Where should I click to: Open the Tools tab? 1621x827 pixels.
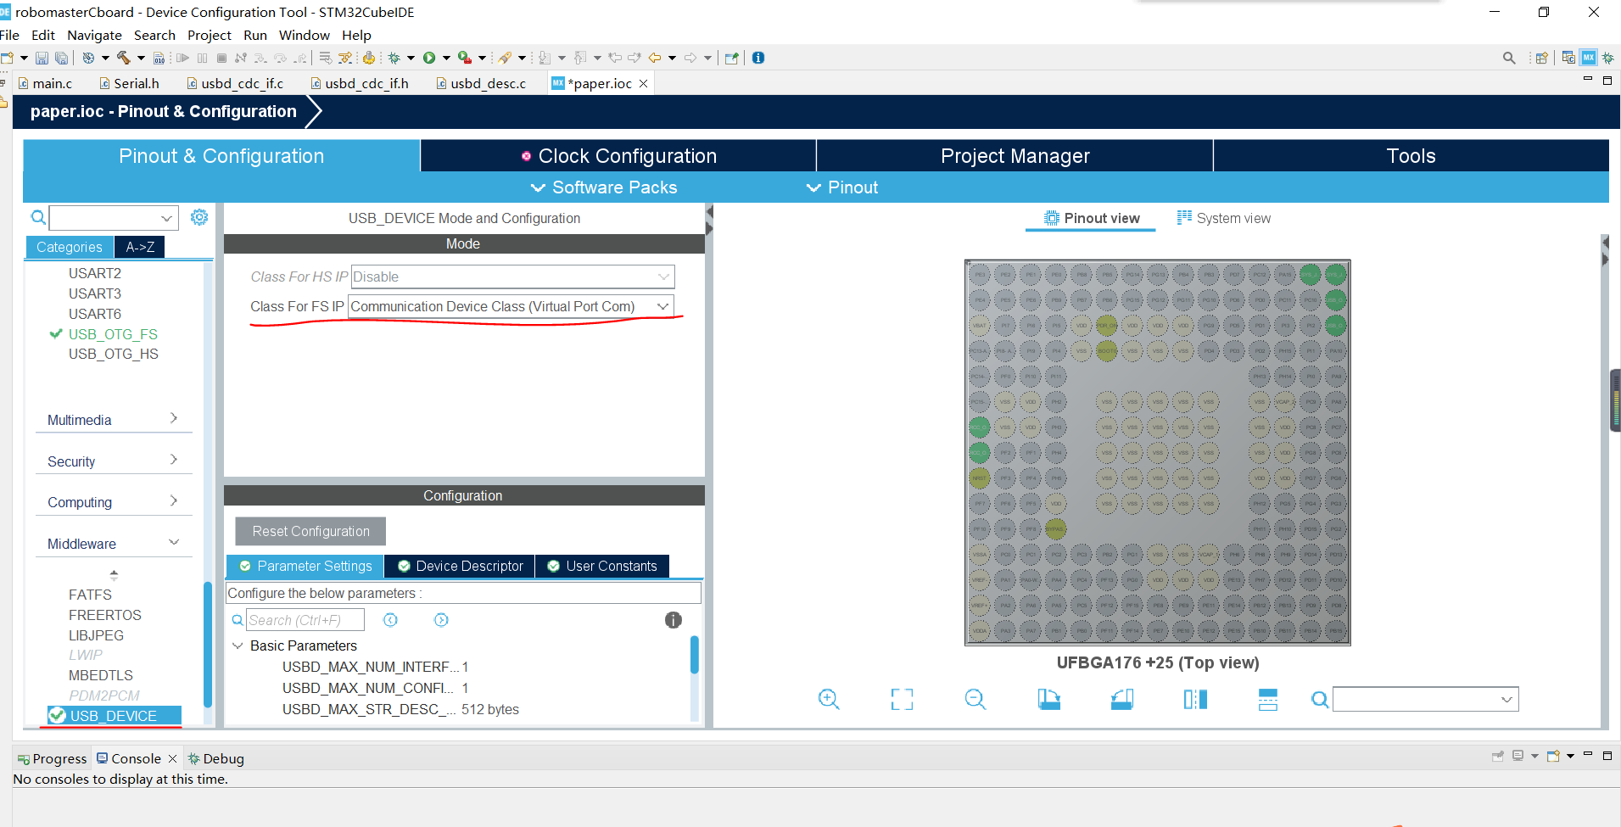1411,156
